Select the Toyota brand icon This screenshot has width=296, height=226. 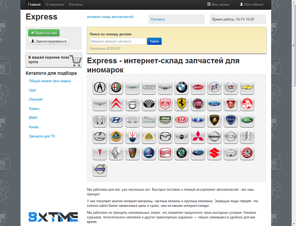pos(231,153)
